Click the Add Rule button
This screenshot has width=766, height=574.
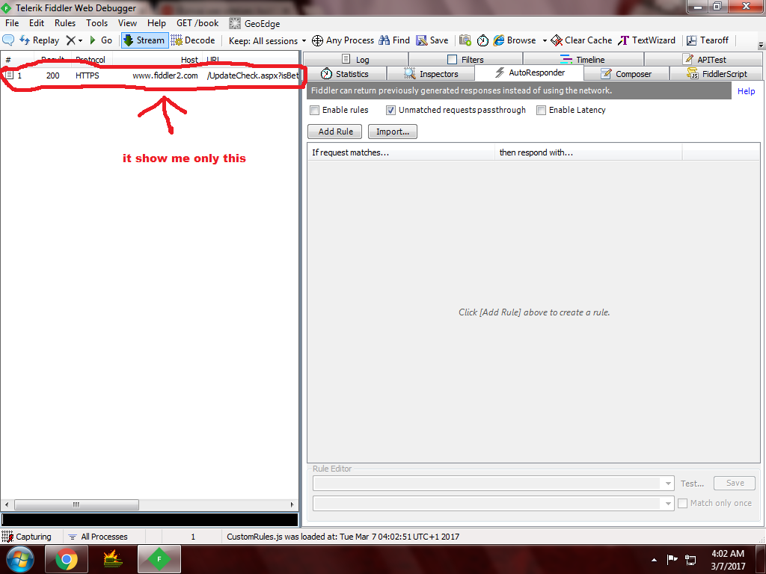click(x=335, y=132)
